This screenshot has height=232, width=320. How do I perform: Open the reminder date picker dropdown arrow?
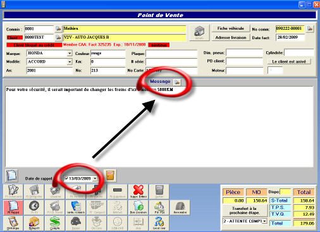(95, 178)
